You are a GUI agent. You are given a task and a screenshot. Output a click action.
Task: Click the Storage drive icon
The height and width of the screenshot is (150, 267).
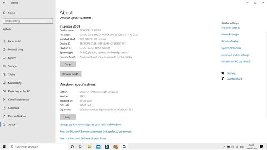(4, 66)
